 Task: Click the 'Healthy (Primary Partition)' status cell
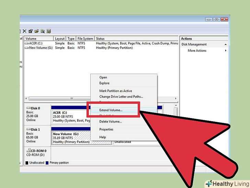coord(114,48)
